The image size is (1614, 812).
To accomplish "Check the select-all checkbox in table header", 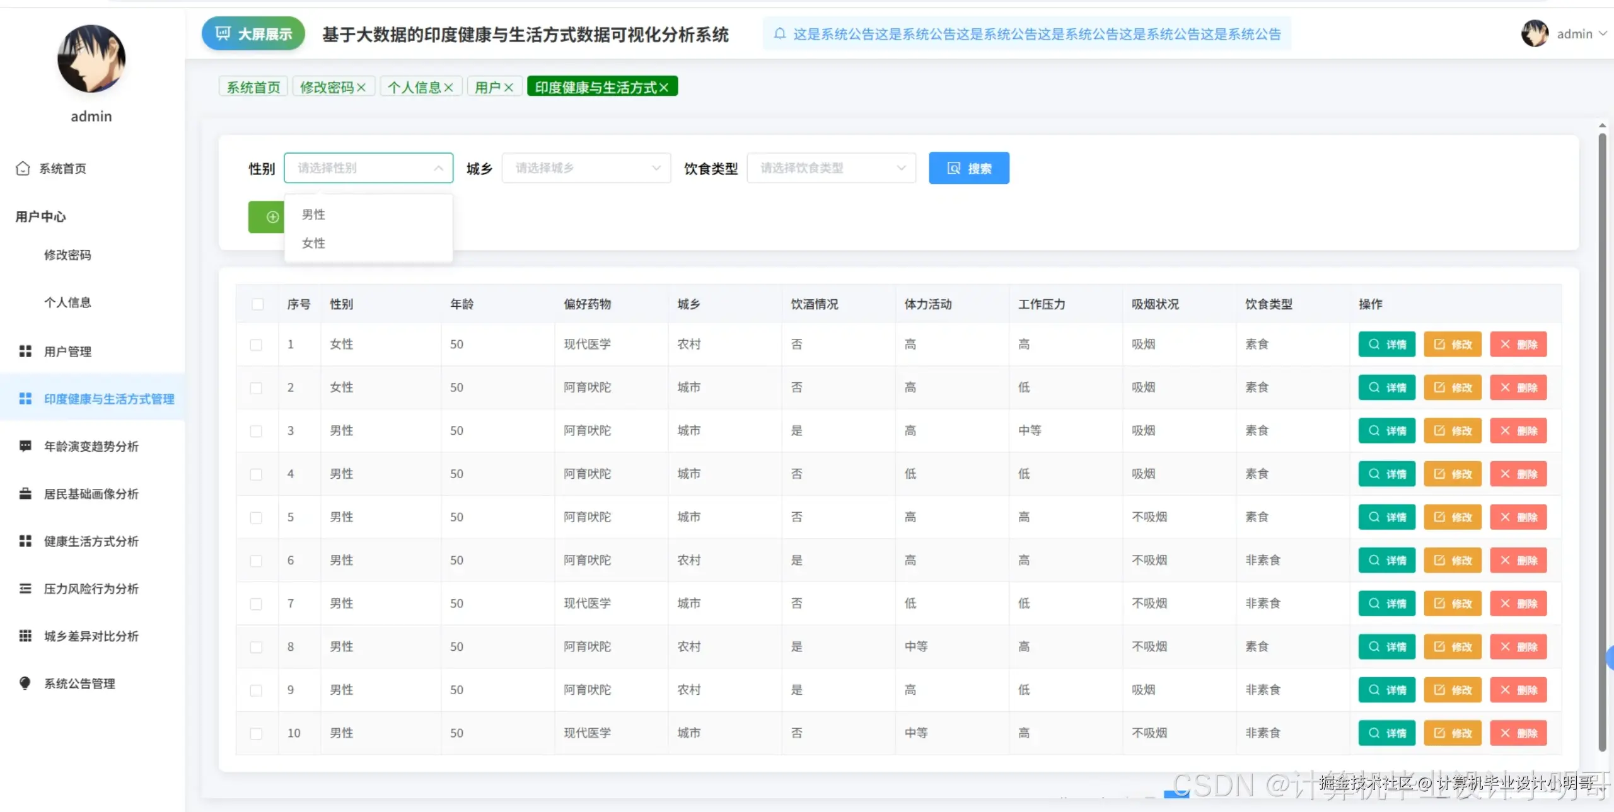I will pos(258,304).
